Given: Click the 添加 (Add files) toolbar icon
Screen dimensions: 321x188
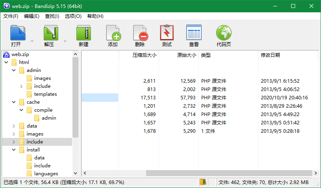Looking at the screenshot, I should [x=114, y=33].
